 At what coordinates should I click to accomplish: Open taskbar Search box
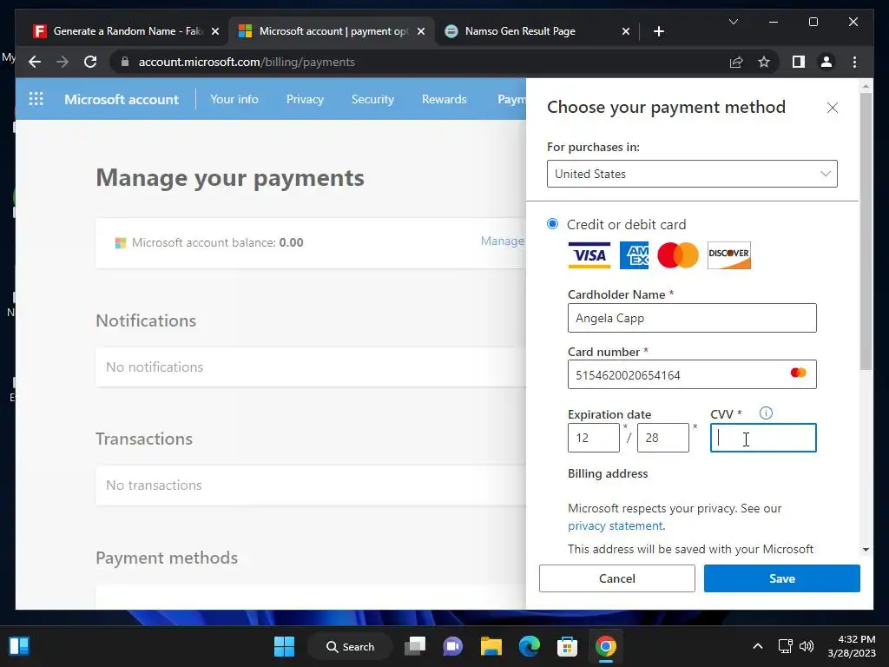point(350,646)
